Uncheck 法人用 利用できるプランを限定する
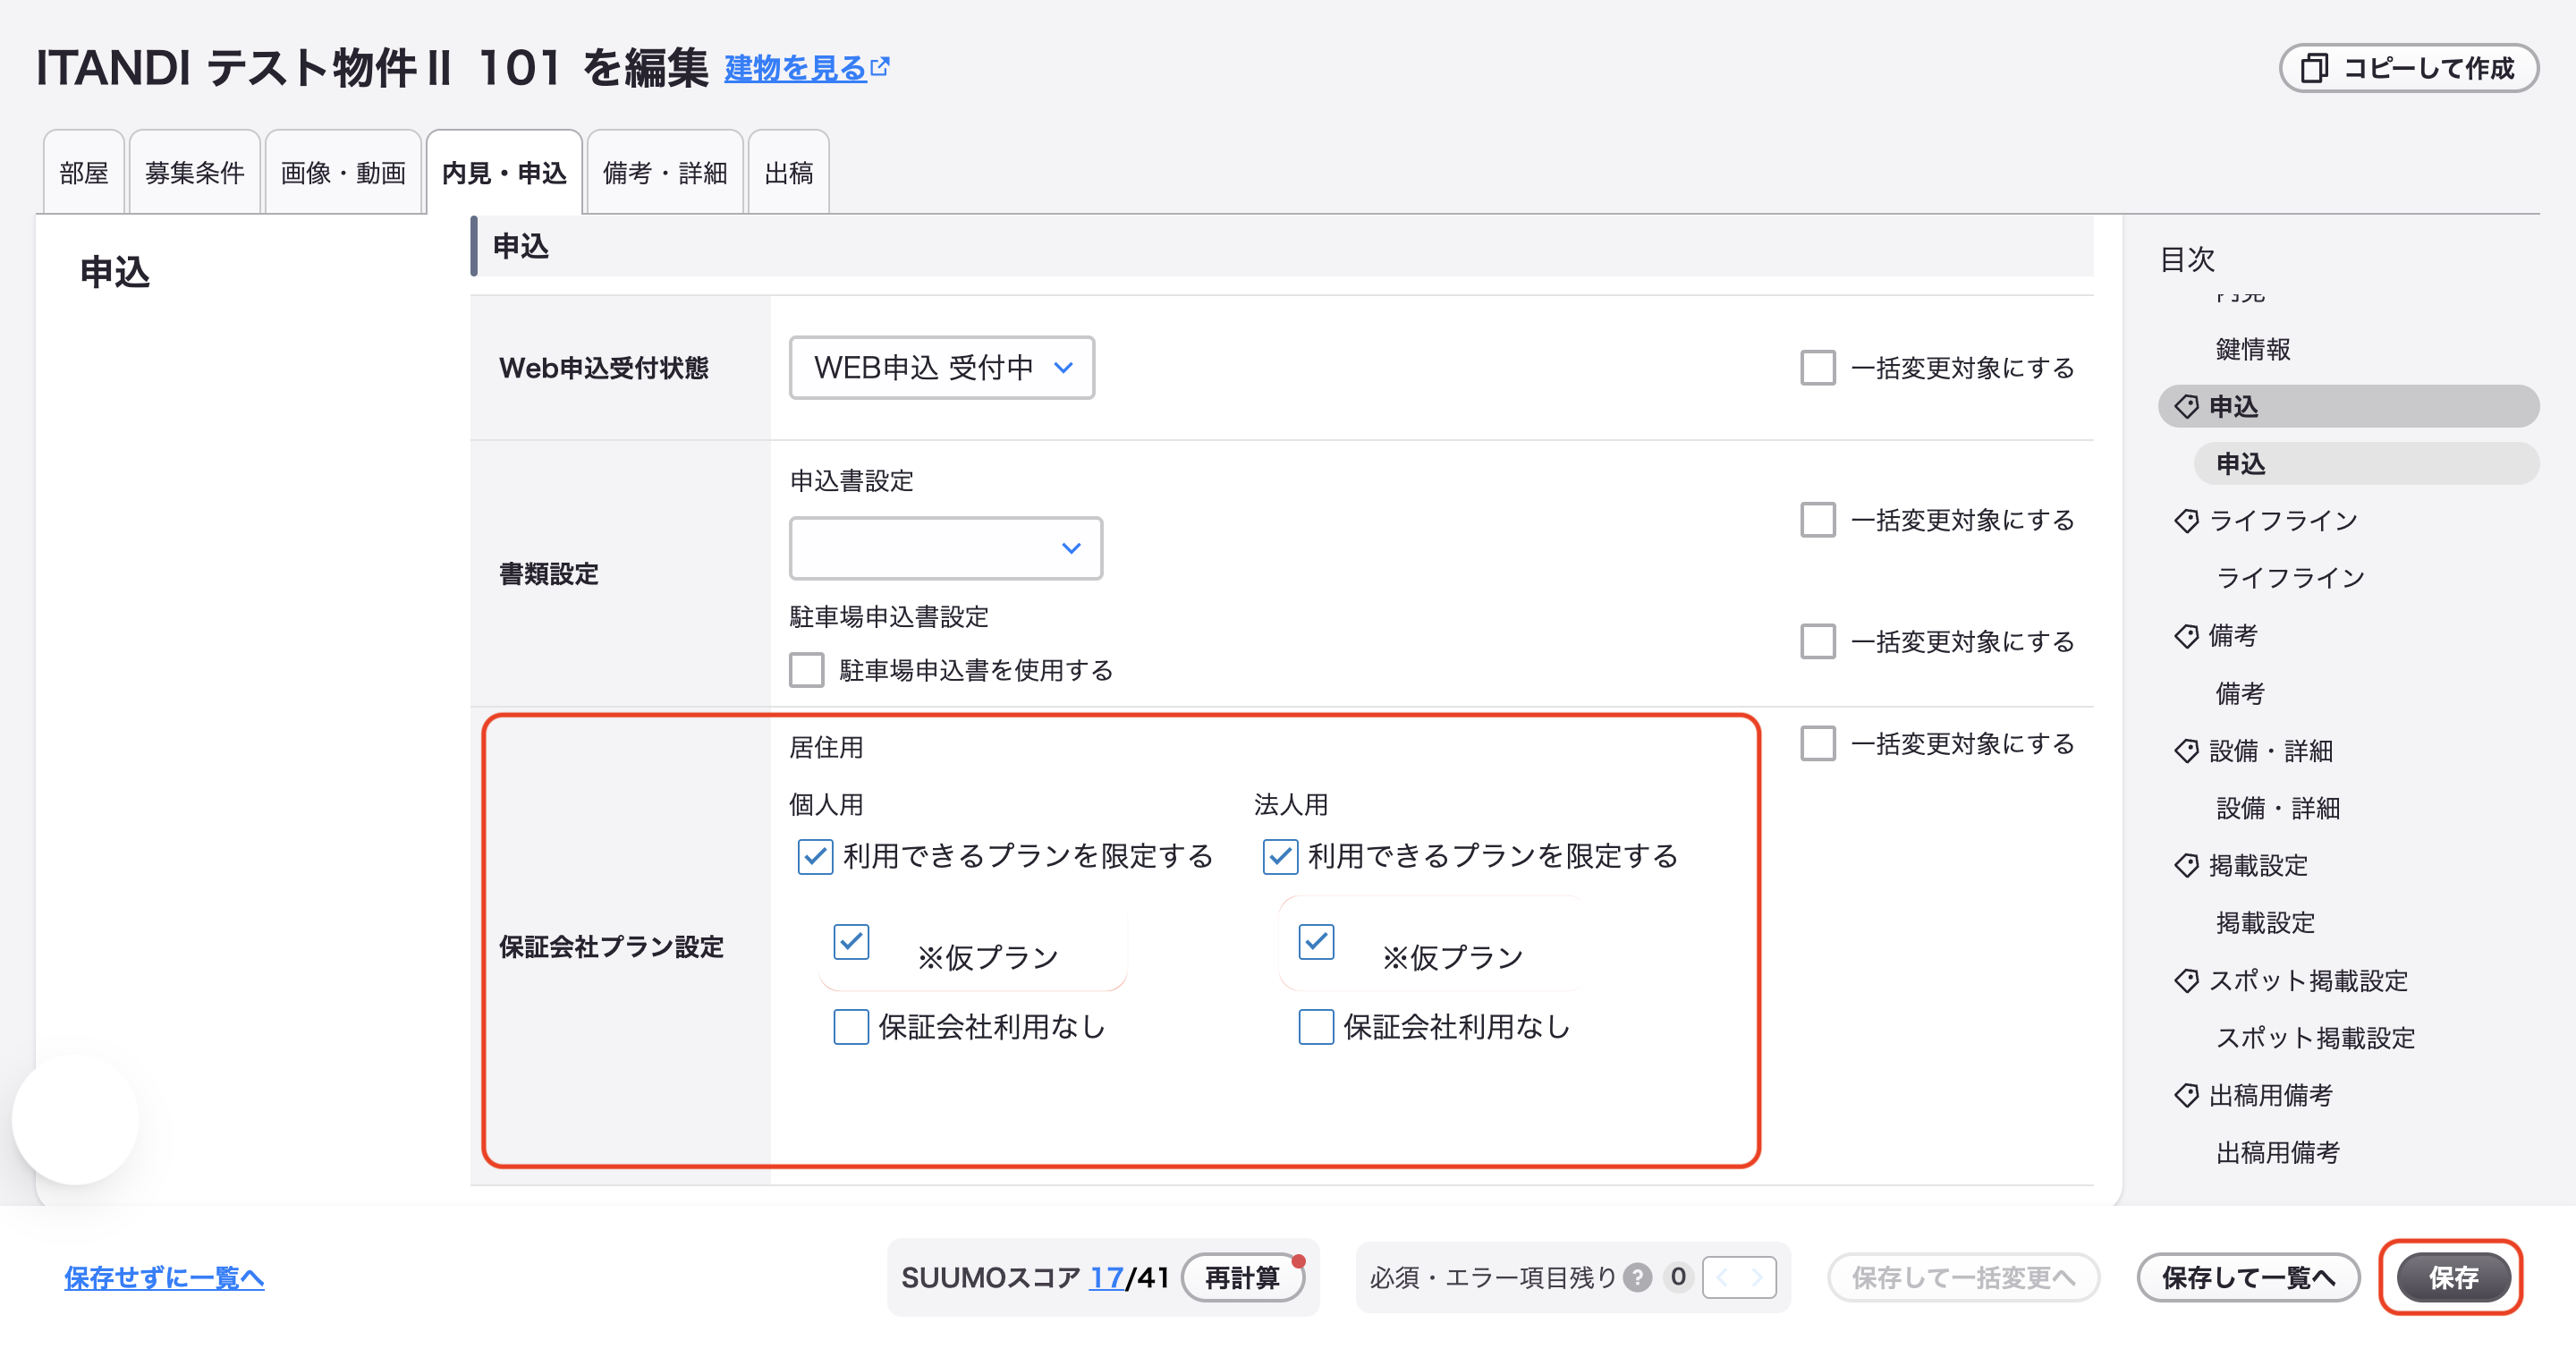 click(1280, 857)
